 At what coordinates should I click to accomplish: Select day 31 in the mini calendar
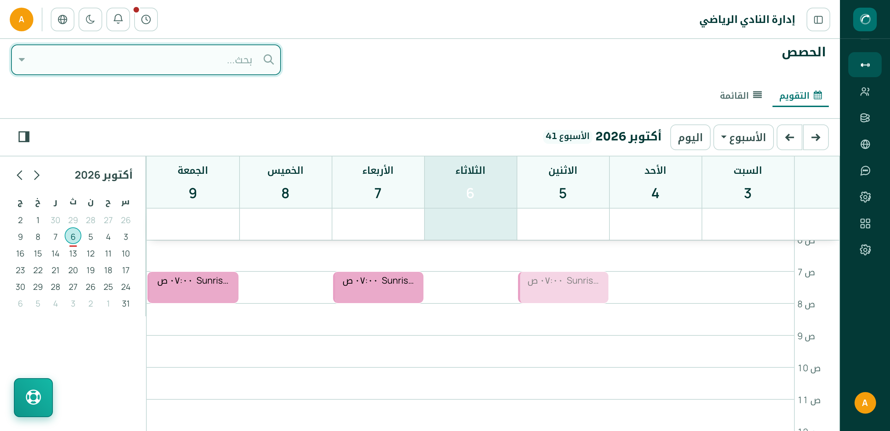[126, 303]
